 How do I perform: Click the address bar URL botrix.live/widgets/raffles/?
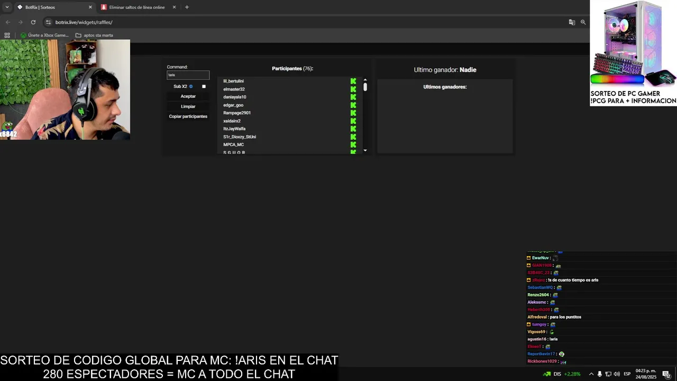pos(84,22)
